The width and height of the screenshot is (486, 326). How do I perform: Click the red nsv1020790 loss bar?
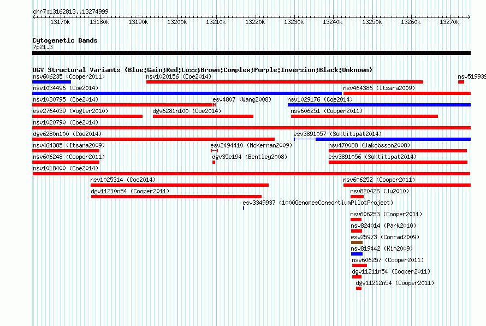click(251, 128)
